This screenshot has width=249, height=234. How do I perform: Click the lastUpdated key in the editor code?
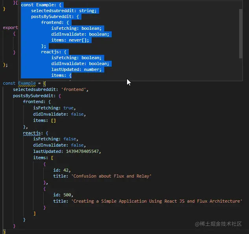[47, 151]
